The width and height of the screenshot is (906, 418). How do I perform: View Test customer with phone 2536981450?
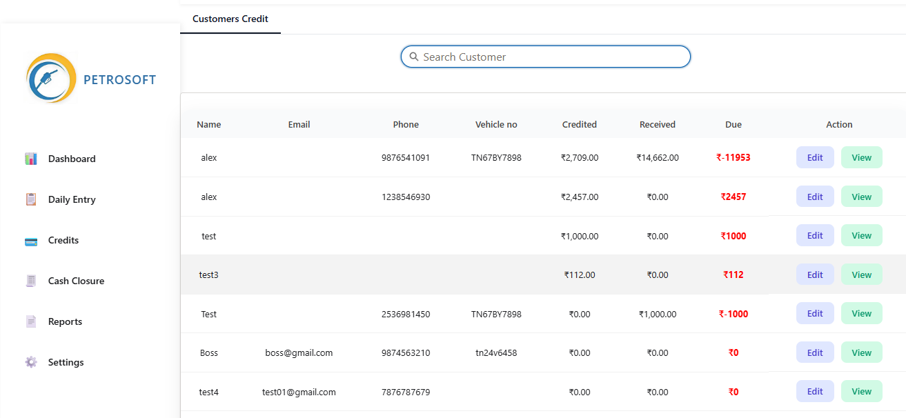point(862,313)
